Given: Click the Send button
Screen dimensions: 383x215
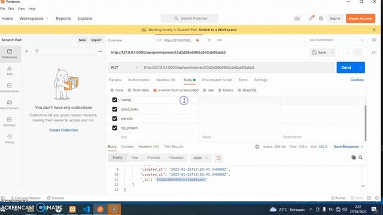Looking at the screenshot, I should tap(346, 67).
